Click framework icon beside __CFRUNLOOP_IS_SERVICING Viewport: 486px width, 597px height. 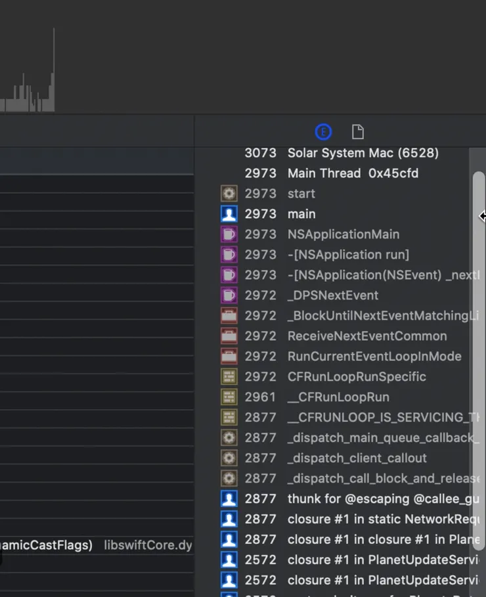[x=229, y=417]
